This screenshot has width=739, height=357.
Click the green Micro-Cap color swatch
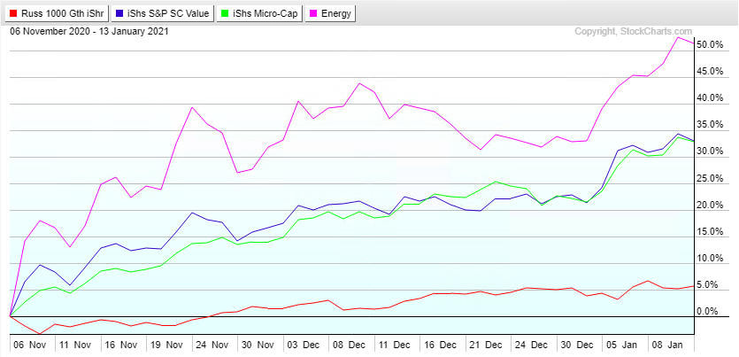(224, 13)
